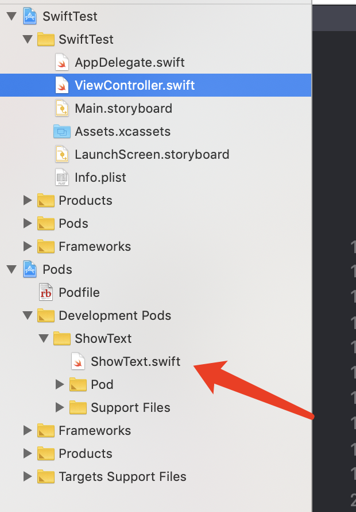
Task: Expand the Support Files folder
Action: [x=59, y=407]
